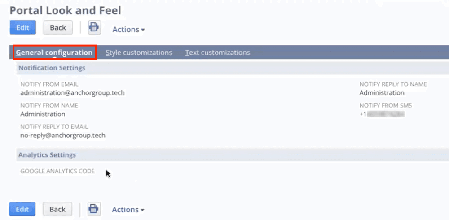Select the General configuration tab

coord(54,53)
